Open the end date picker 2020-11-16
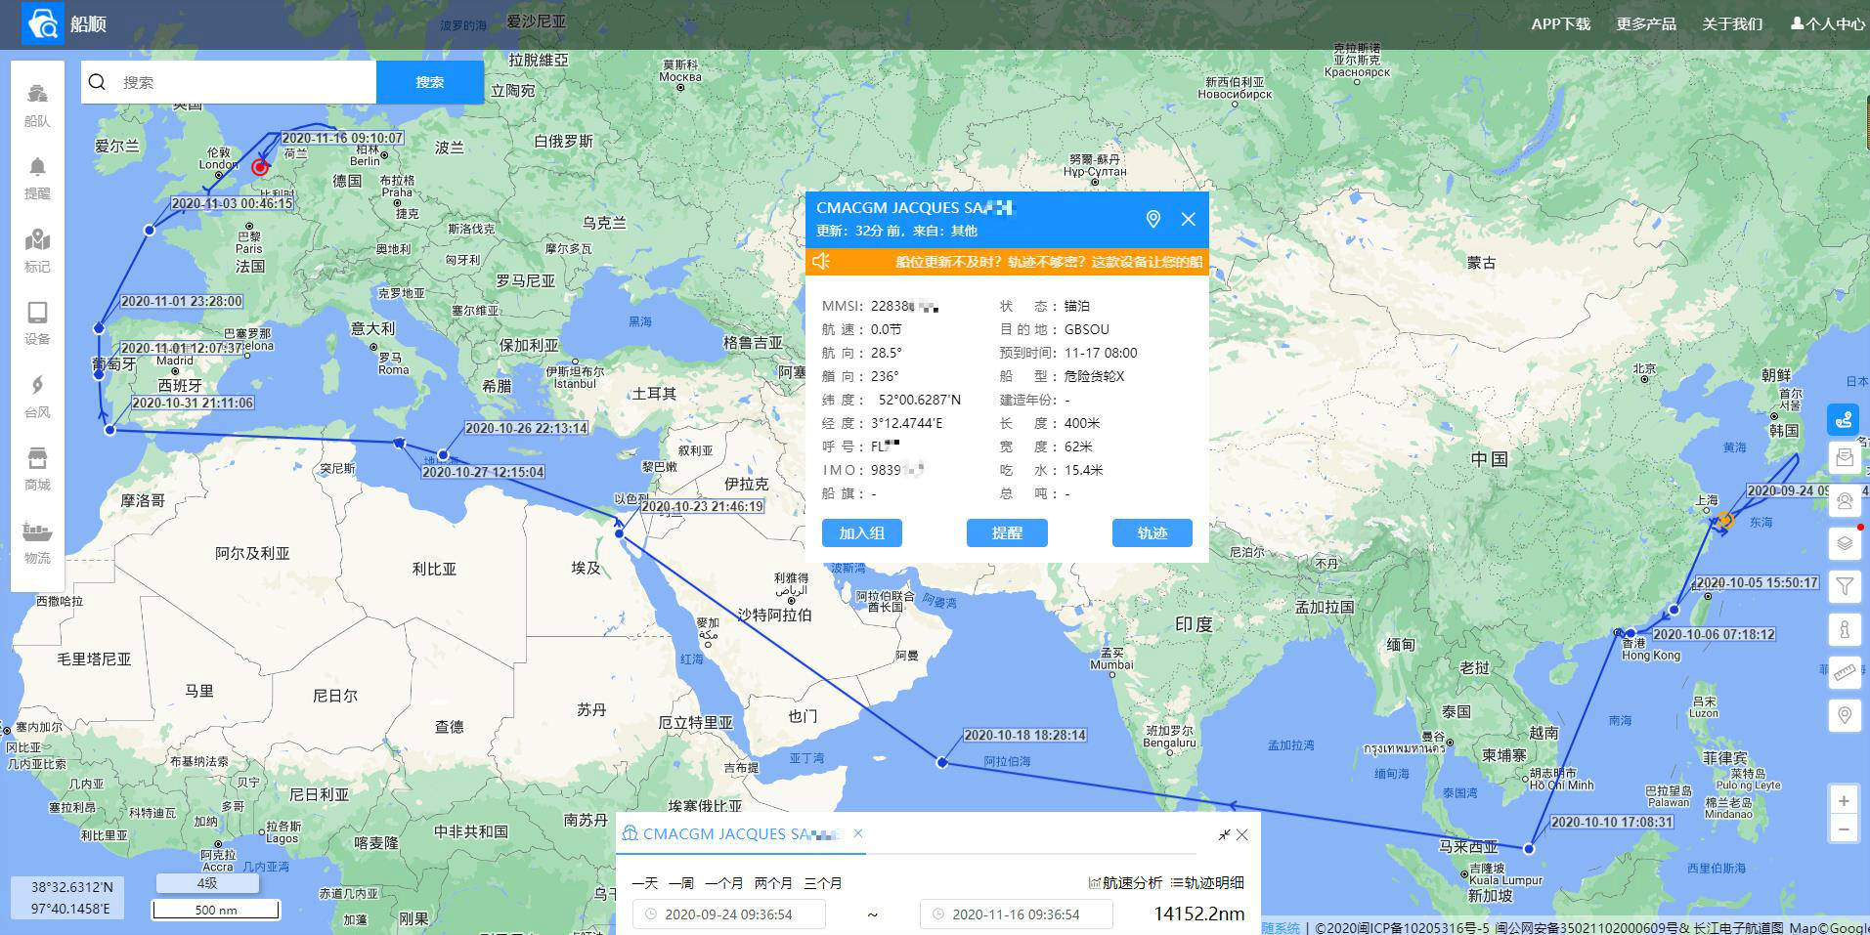Screen dimensions: 1870x935 point(1017,914)
